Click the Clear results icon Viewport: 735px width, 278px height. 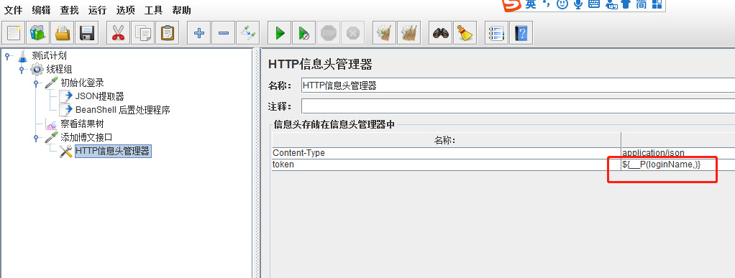pos(384,33)
